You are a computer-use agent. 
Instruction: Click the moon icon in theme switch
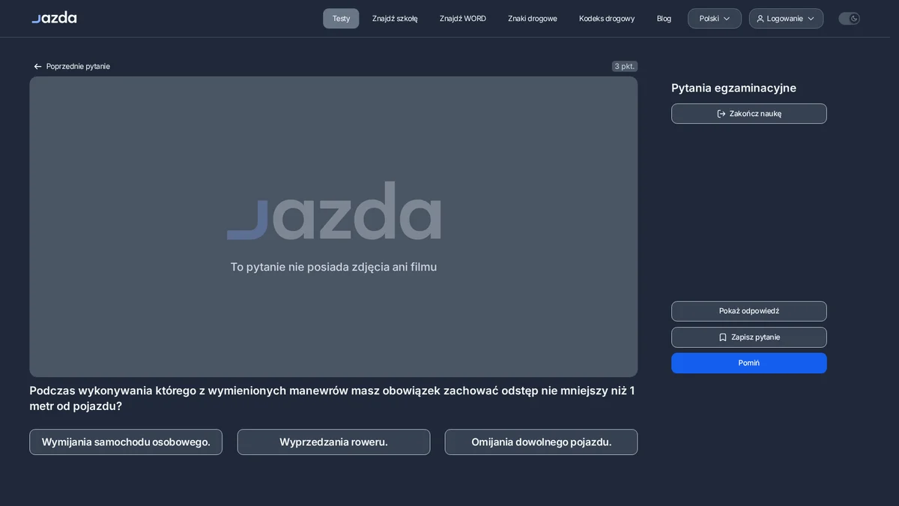point(854,19)
